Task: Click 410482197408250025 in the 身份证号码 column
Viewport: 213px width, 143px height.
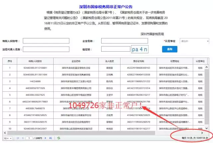Action: tap(138, 115)
